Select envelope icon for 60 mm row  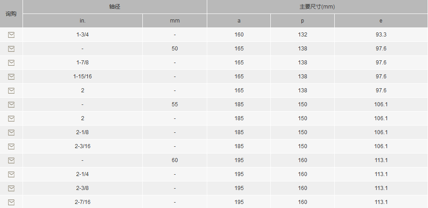tap(11, 160)
